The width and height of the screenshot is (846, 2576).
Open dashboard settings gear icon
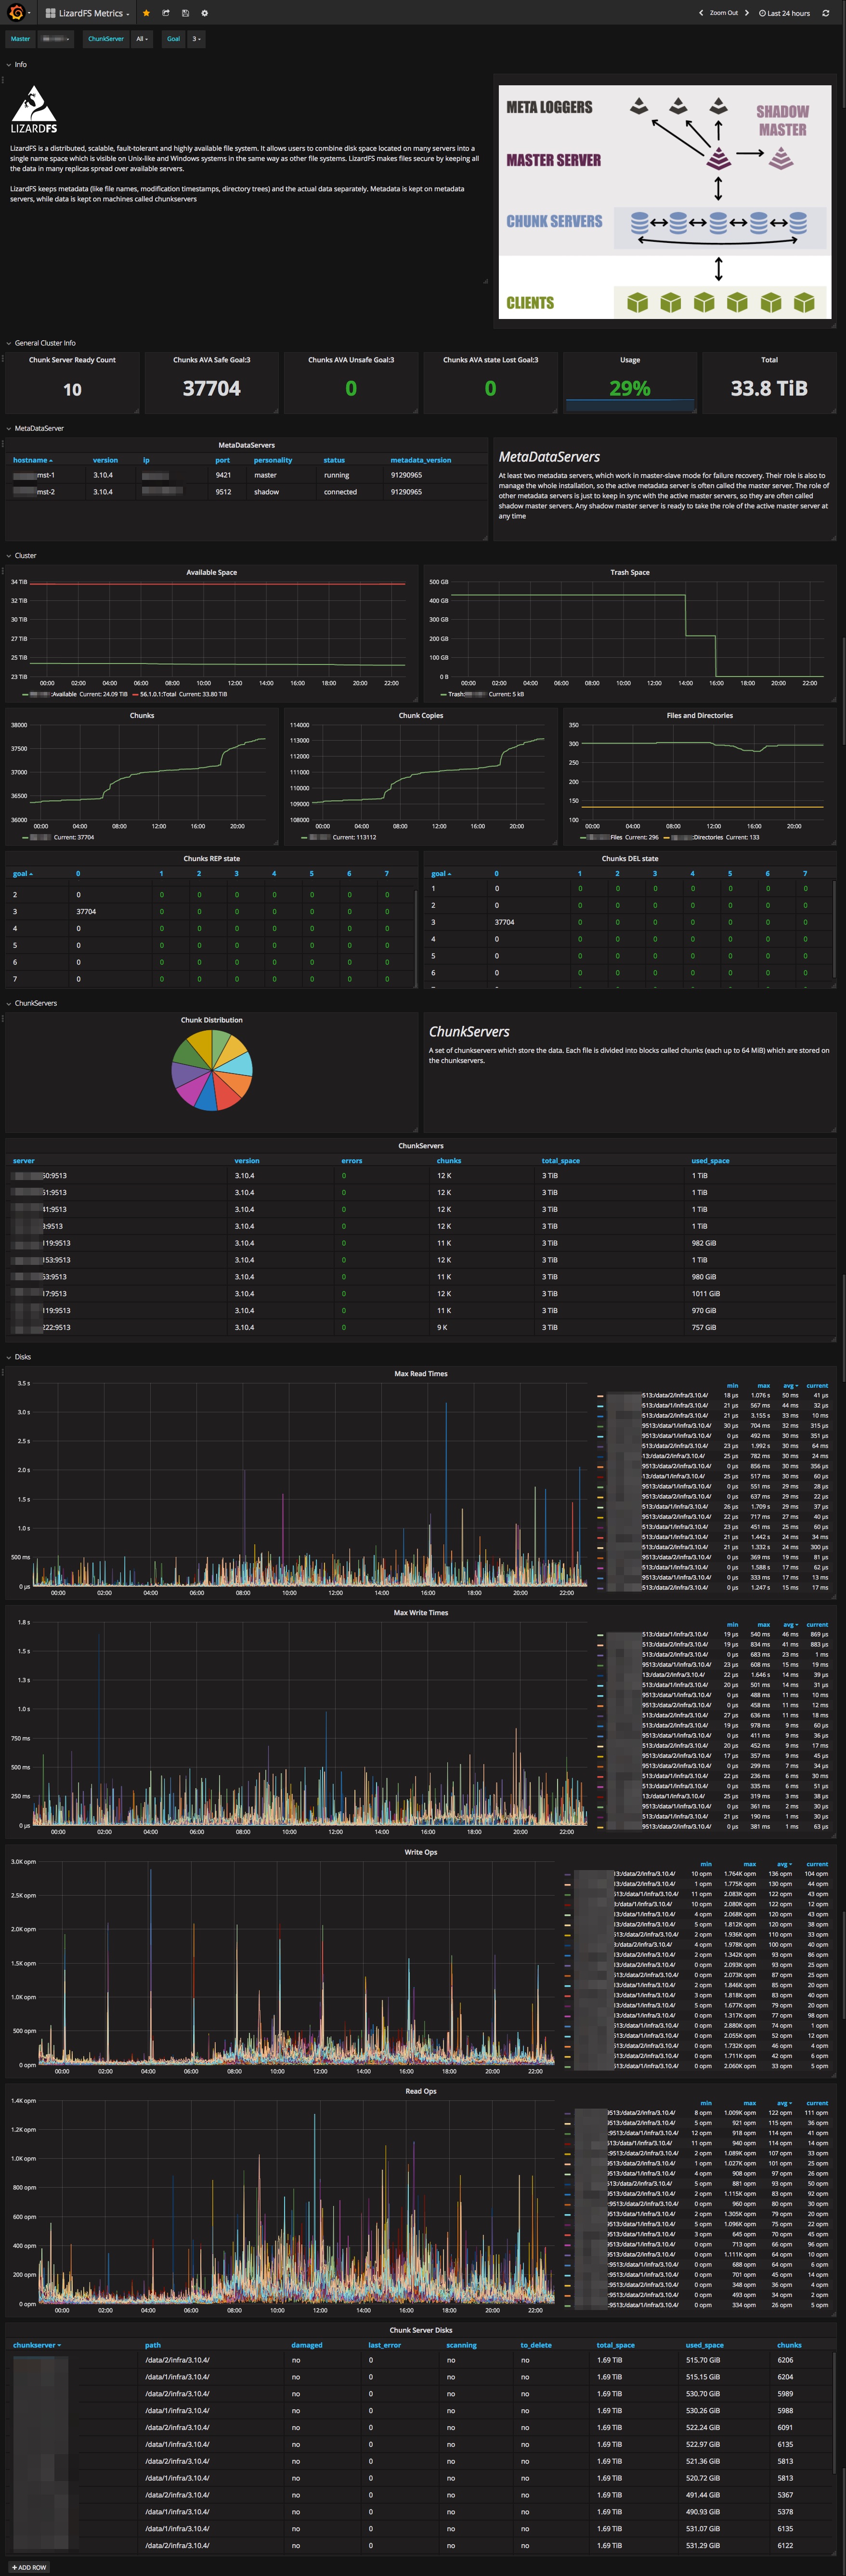point(205,13)
